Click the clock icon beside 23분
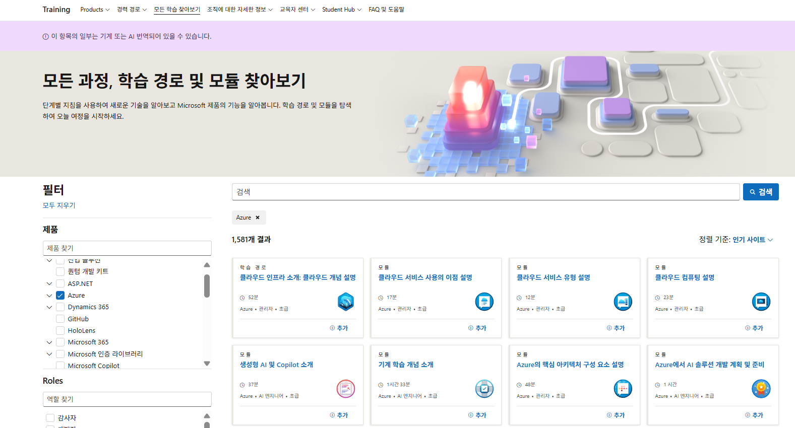Screen dimensions: 795x428 click(658, 298)
